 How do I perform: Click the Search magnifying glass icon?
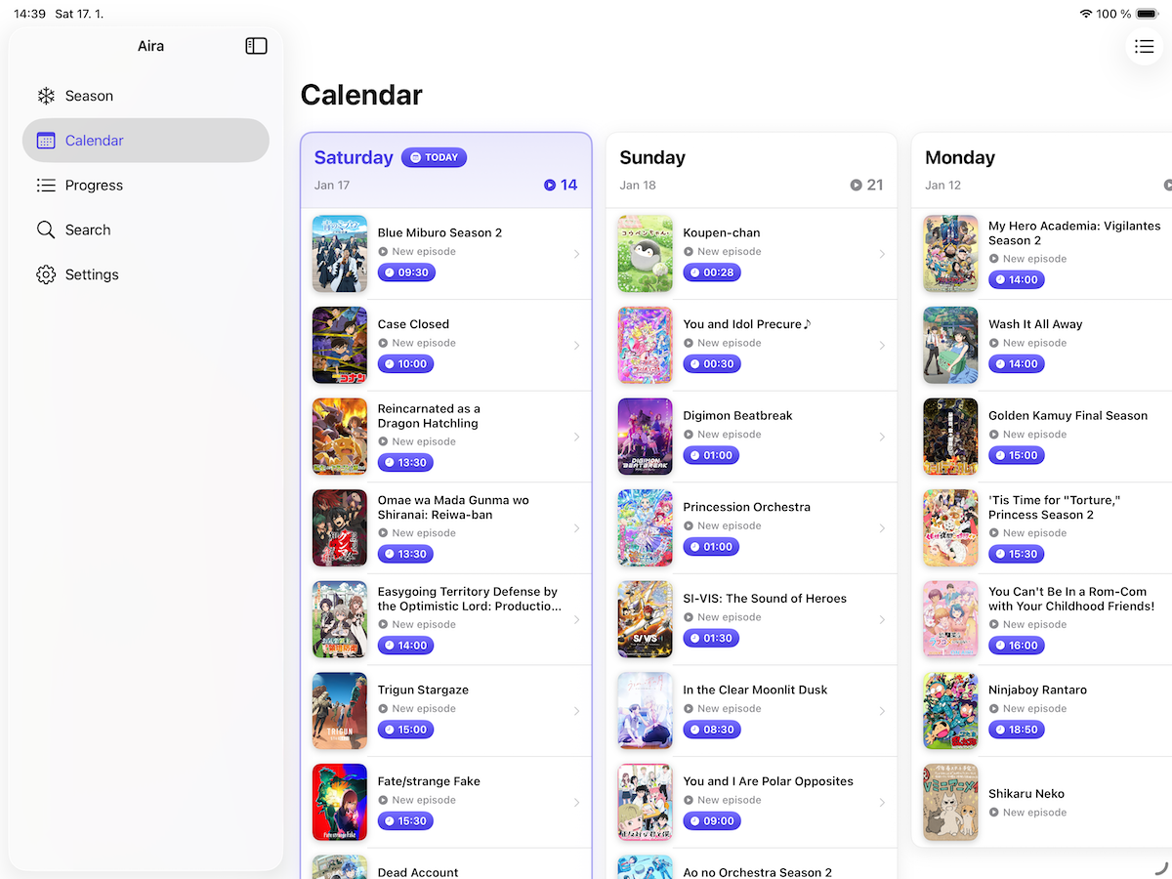(x=45, y=230)
